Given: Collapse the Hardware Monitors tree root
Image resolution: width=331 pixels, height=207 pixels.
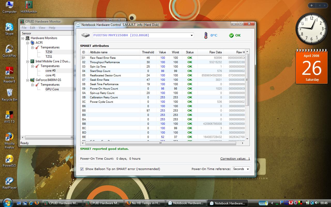Looking at the screenshot, I should 23,38.
